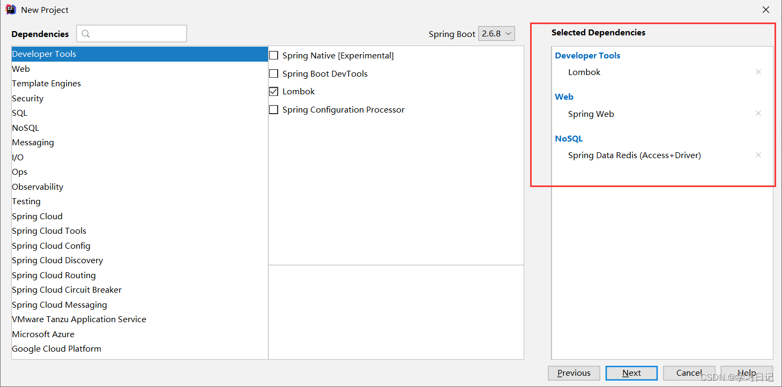Select the Google Cloud Platform category
Screen dimensions: 782x387
point(140,349)
